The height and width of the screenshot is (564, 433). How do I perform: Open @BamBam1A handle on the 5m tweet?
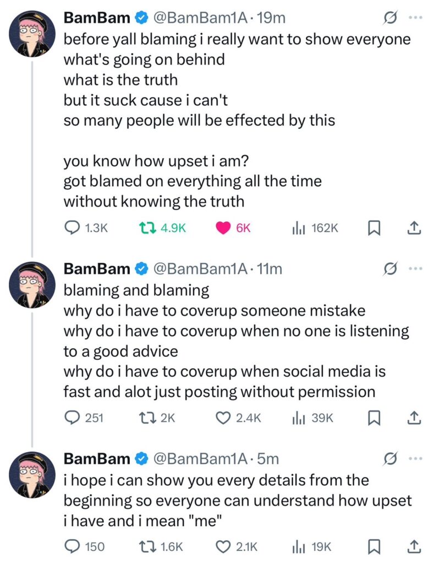click(x=199, y=458)
